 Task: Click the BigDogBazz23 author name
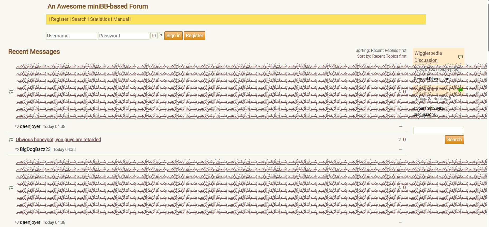coord(35,149)
